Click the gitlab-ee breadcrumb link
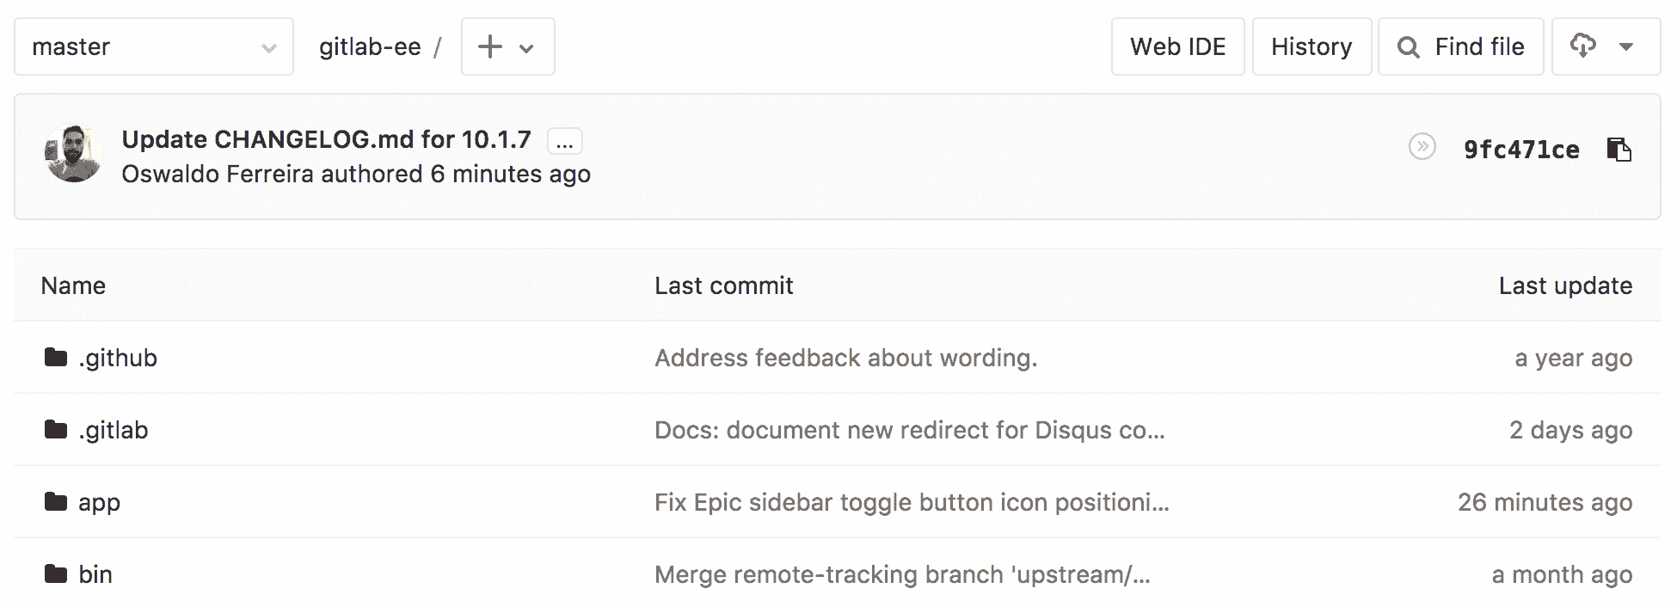Image resolution: width=1677 pixels, height=607 pixels. 370,46
